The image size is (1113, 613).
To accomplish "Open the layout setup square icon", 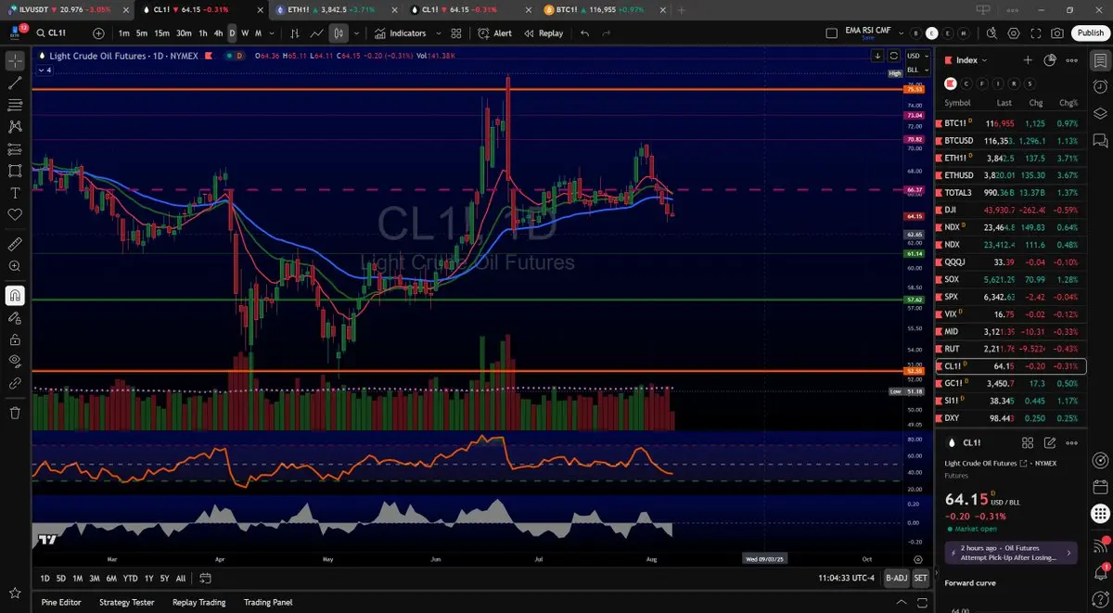I will 832,32.
